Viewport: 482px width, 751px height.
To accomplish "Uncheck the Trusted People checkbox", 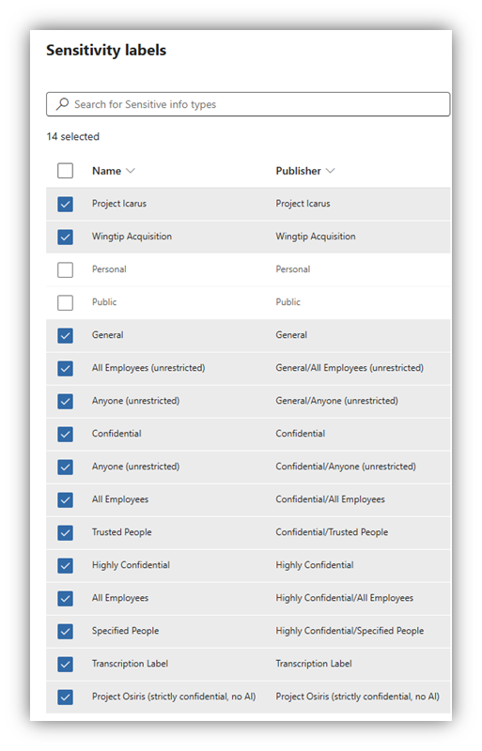I will click(x=65, y=532).
